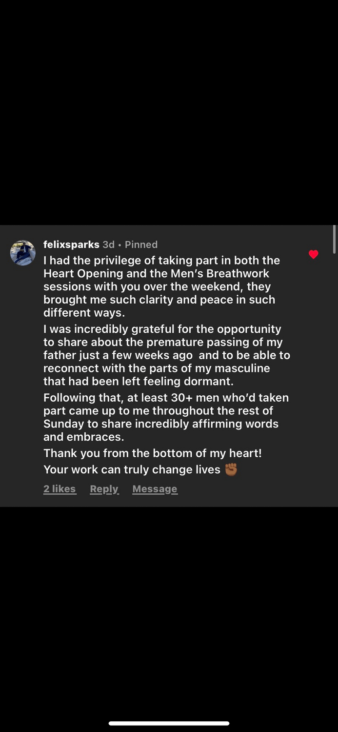
Task: Click the paragraph starting "Following that, at least"
Action: point(166,417)
